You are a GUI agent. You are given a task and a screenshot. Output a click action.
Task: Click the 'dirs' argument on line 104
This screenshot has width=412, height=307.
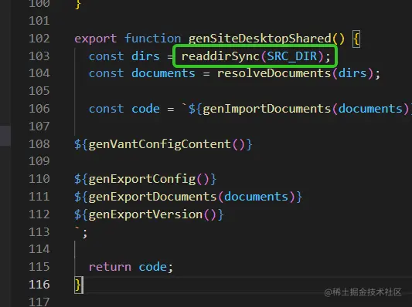tap(352, 73)
